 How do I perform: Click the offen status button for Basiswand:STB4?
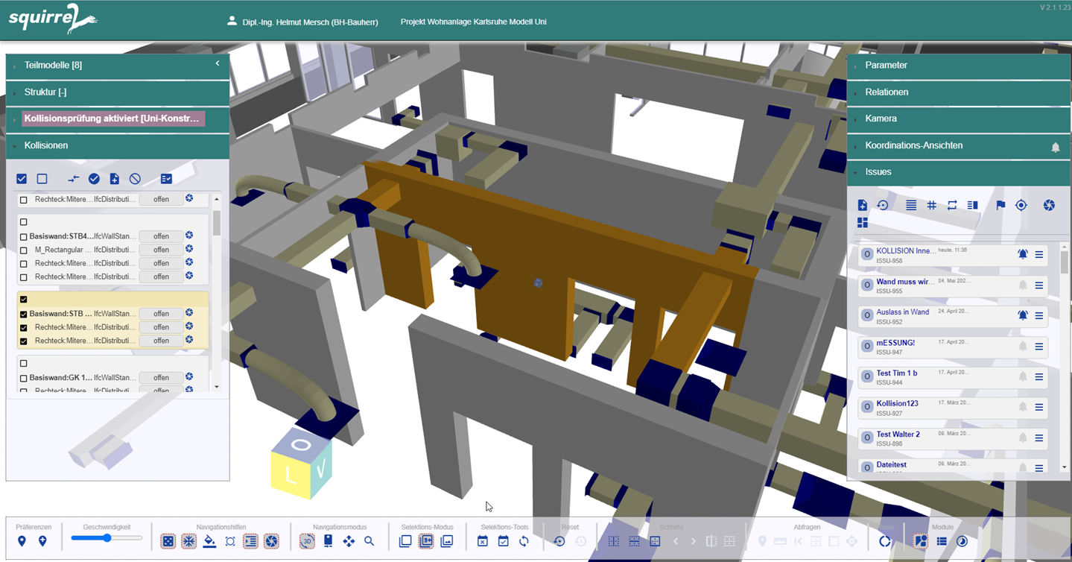click(x=161, y=236)
